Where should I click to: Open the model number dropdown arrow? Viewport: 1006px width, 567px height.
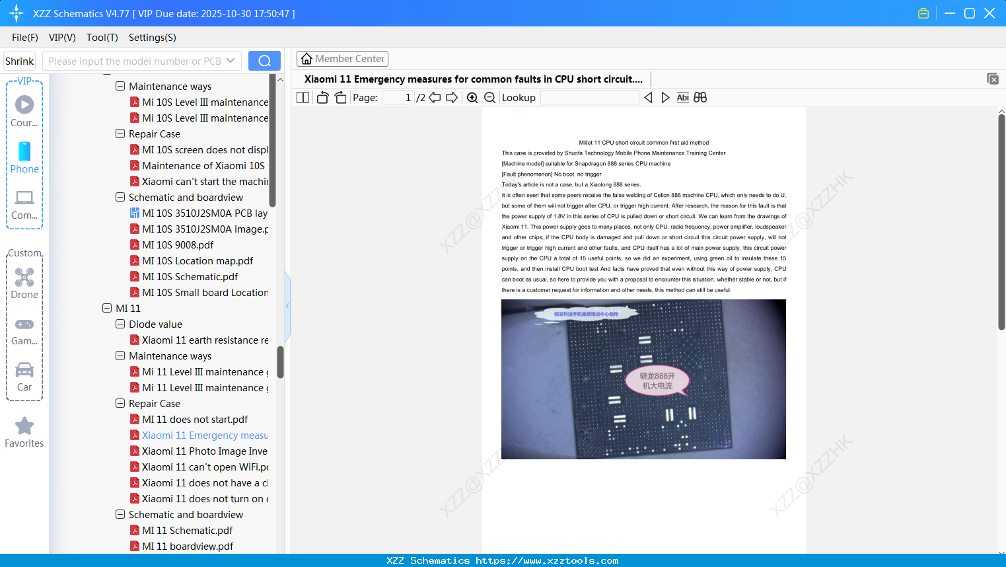(x=231, y=61)
